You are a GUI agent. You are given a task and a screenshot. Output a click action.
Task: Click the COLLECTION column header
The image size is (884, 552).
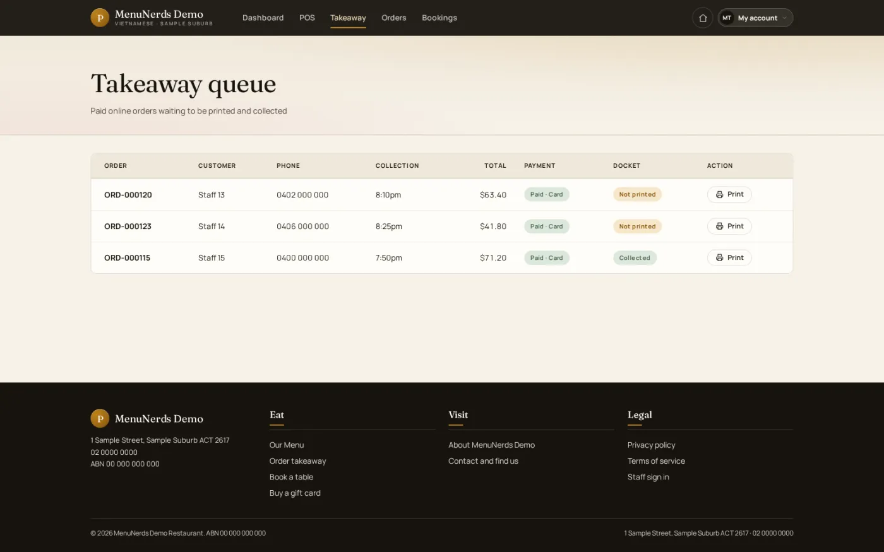397,166
